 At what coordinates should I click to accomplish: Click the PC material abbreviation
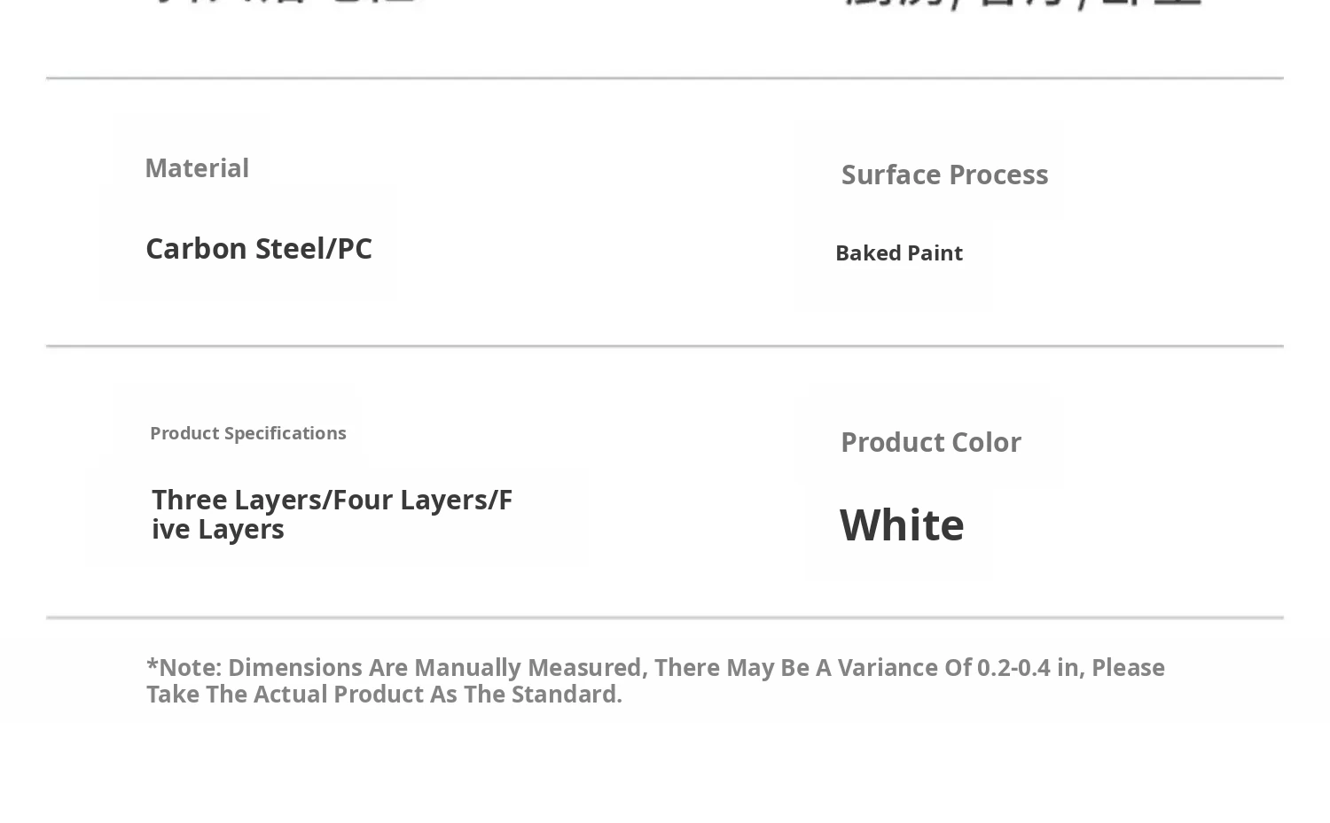click(354, 249)
